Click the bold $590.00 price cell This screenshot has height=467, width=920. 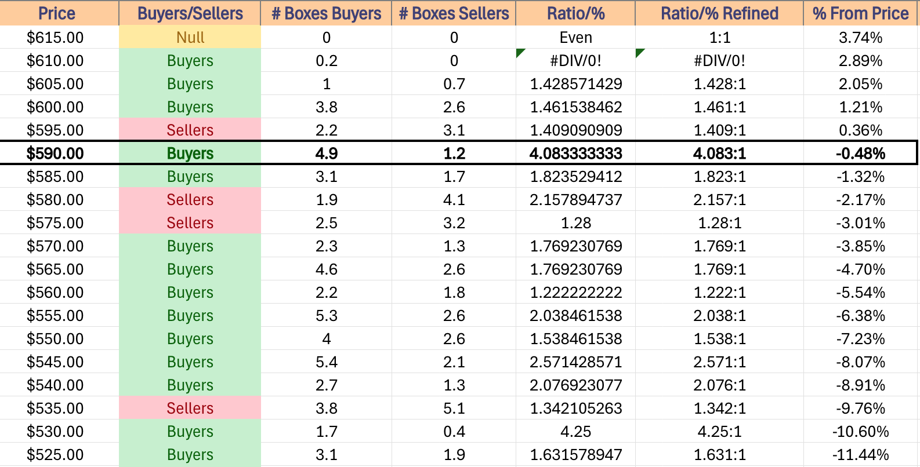tap(59, 153)
